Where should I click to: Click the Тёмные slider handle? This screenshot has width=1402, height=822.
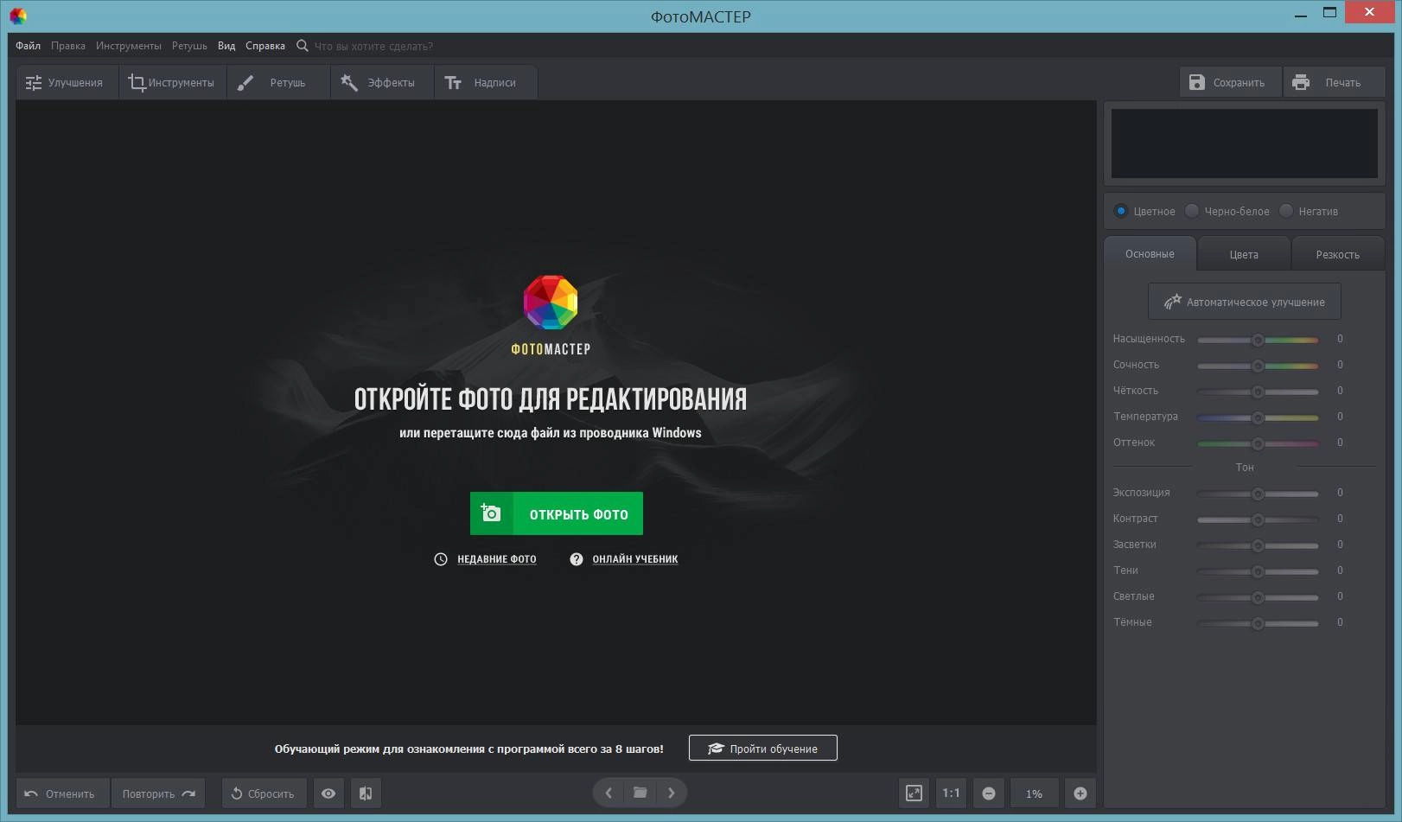[1258, 623]
